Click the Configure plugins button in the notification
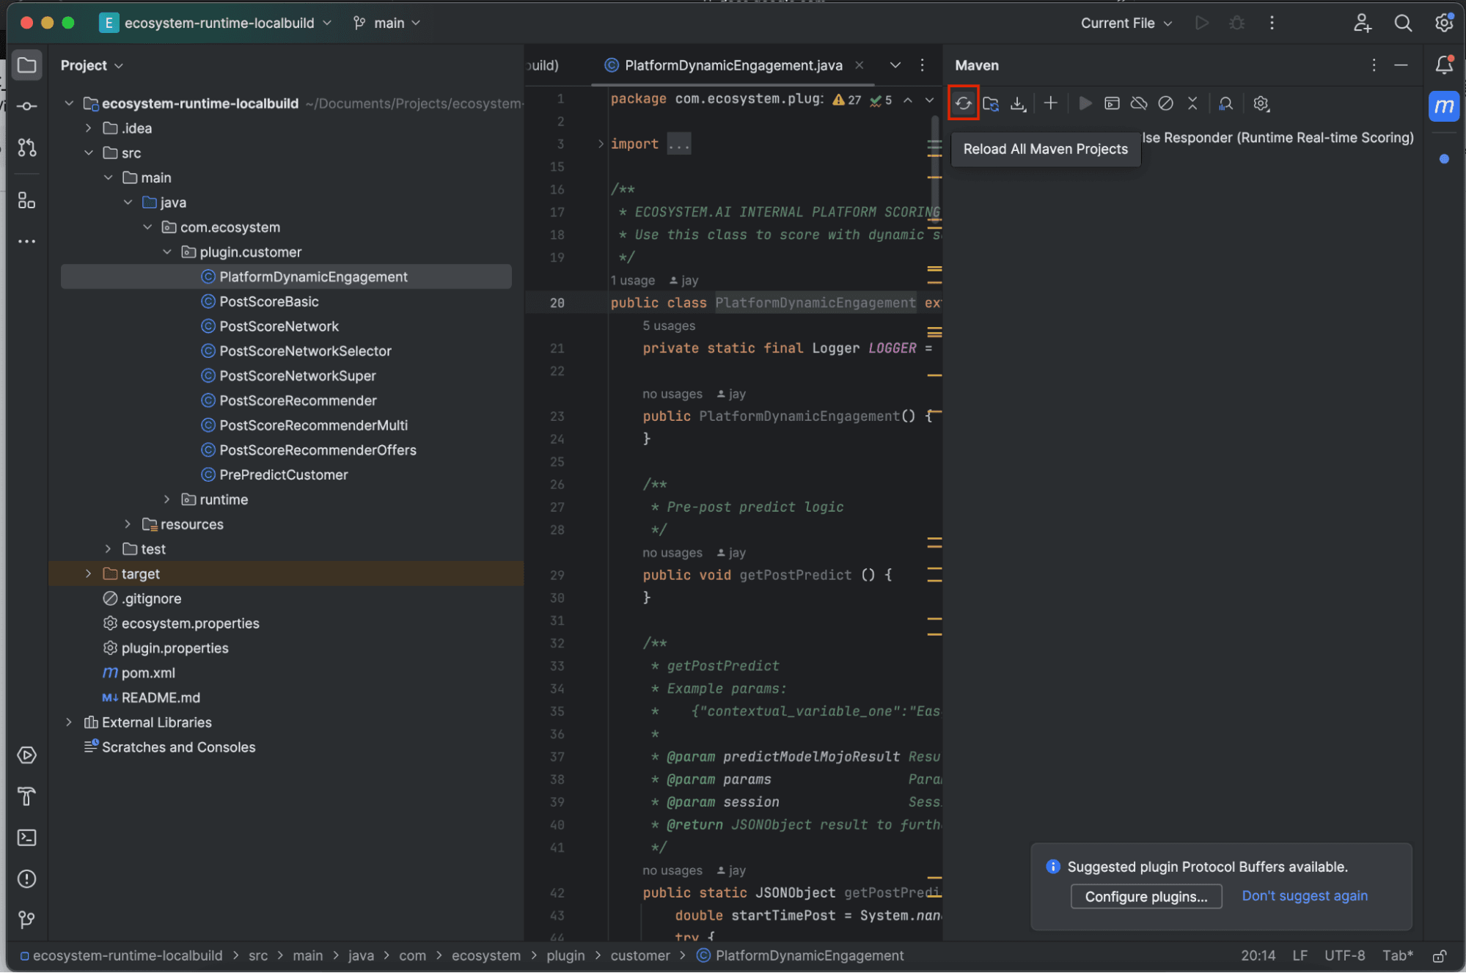Screen dimensions: 1466x973 tap(1146, 896)
